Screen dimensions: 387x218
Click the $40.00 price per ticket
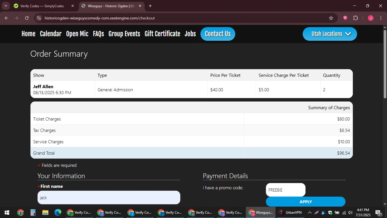(x=216, y=90)
